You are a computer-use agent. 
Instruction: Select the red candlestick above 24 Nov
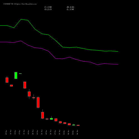[x=43, y=115]
